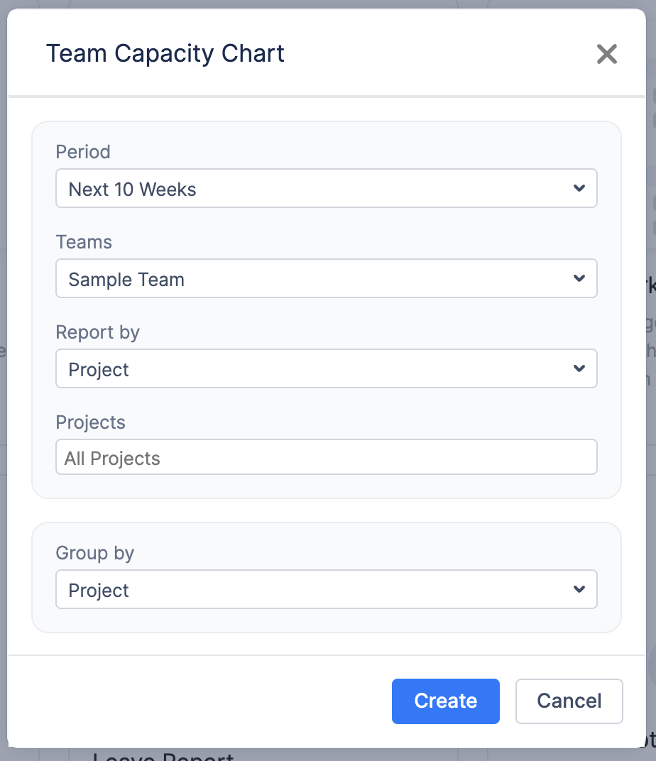Close the Team Capacity Chart dialog

pos(606,54)
